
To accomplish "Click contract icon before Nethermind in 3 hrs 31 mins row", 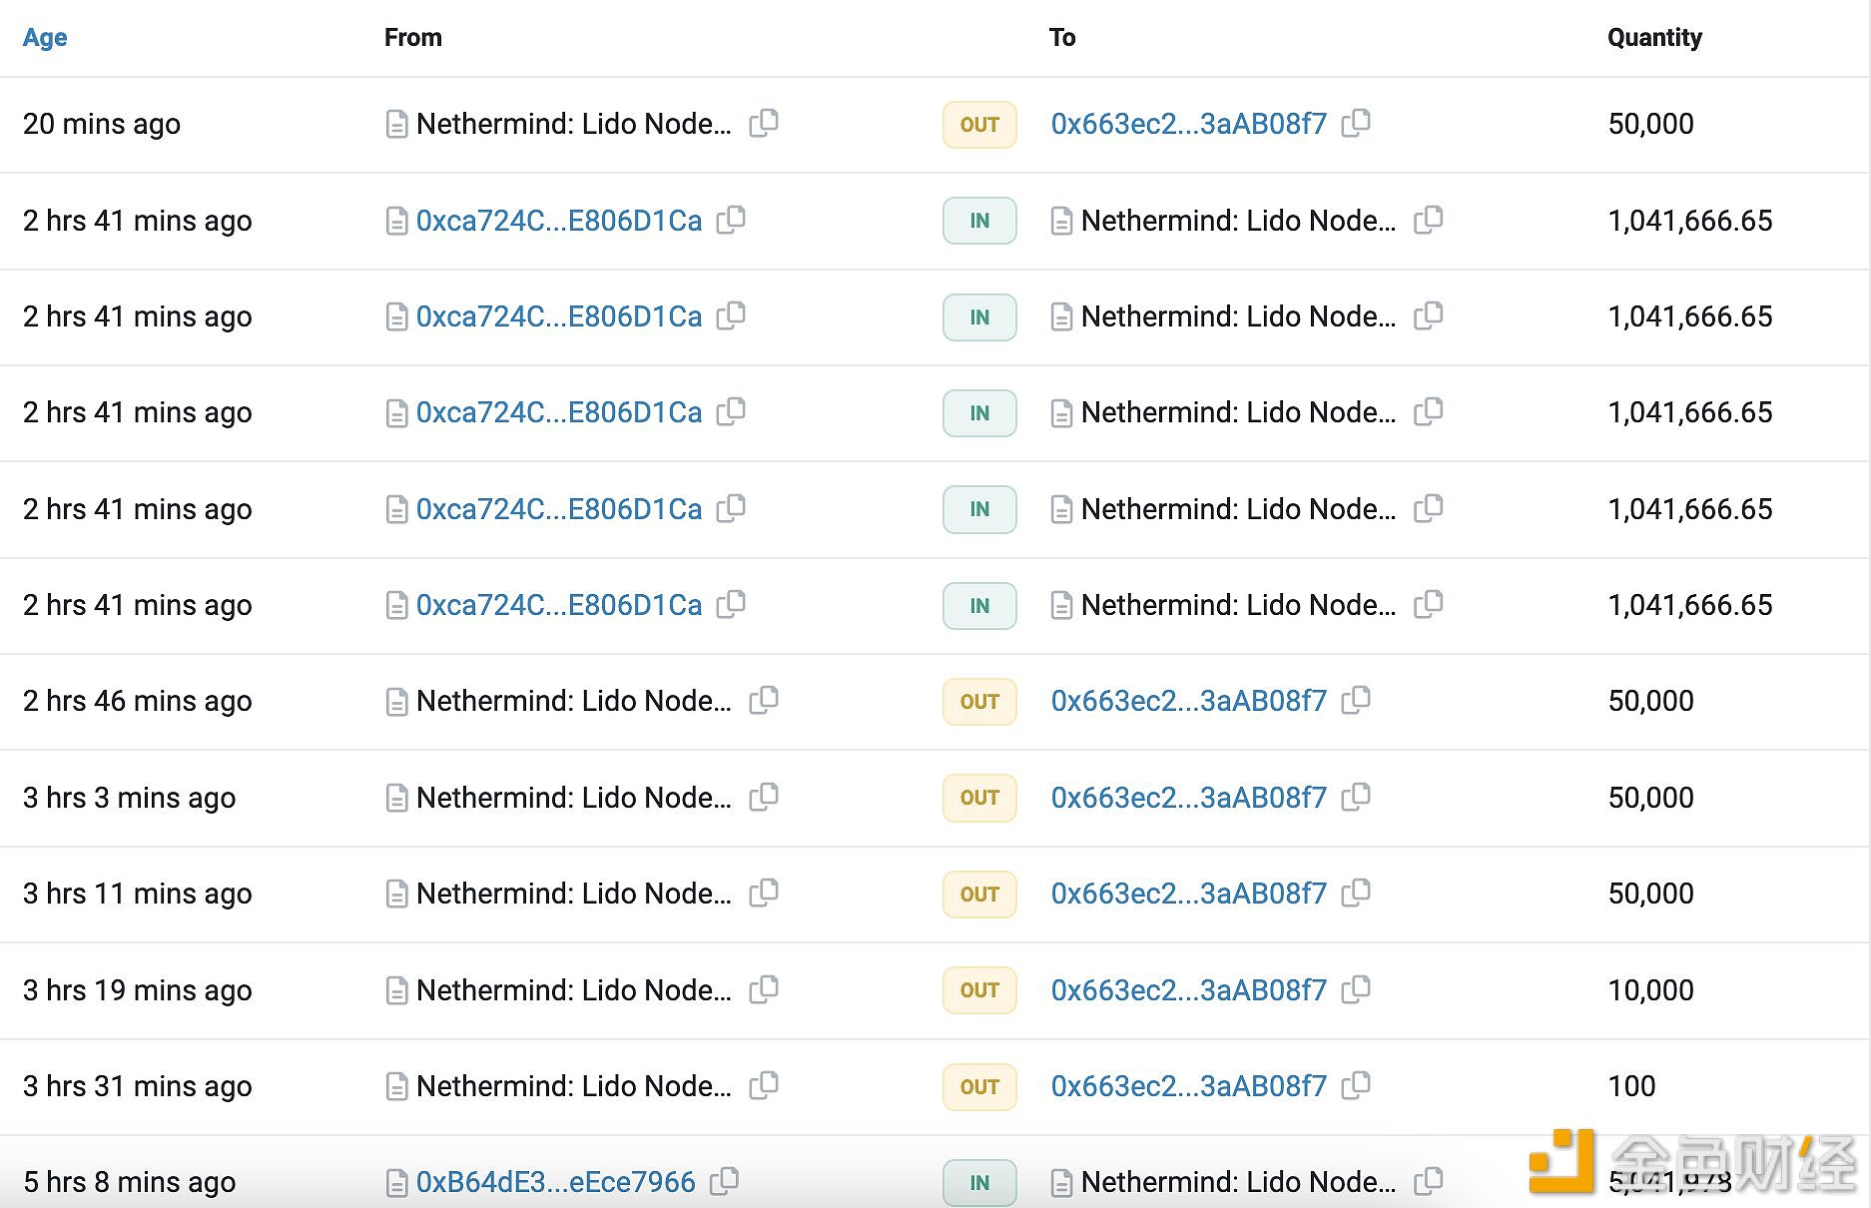I will 396,1086.
